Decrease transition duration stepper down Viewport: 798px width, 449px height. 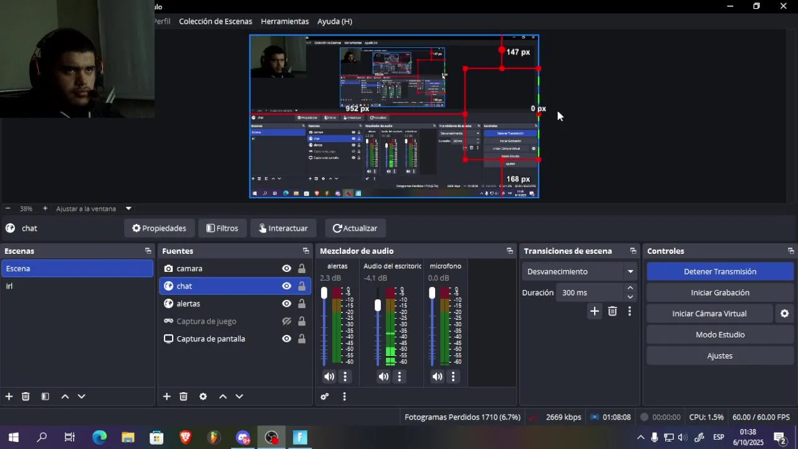pos(630,297)
